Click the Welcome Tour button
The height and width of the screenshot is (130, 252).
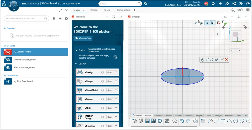[x=83, y=38]
